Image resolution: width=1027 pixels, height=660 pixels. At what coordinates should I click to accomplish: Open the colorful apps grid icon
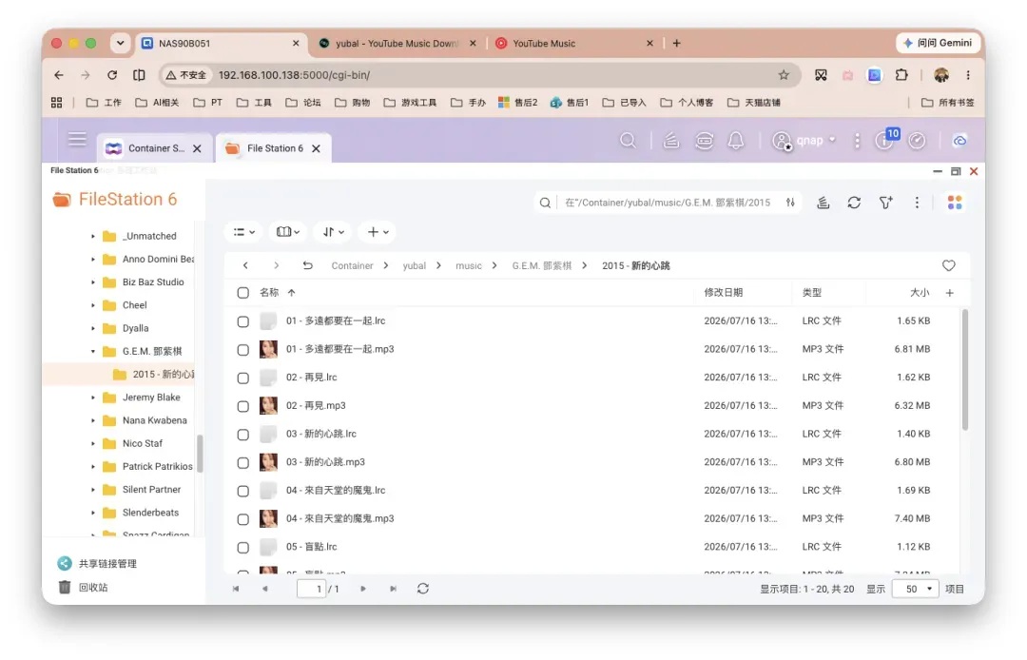(955, 203)
